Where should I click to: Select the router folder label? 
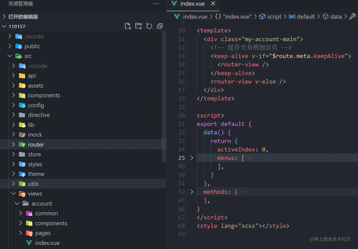(x=36, y=145)
